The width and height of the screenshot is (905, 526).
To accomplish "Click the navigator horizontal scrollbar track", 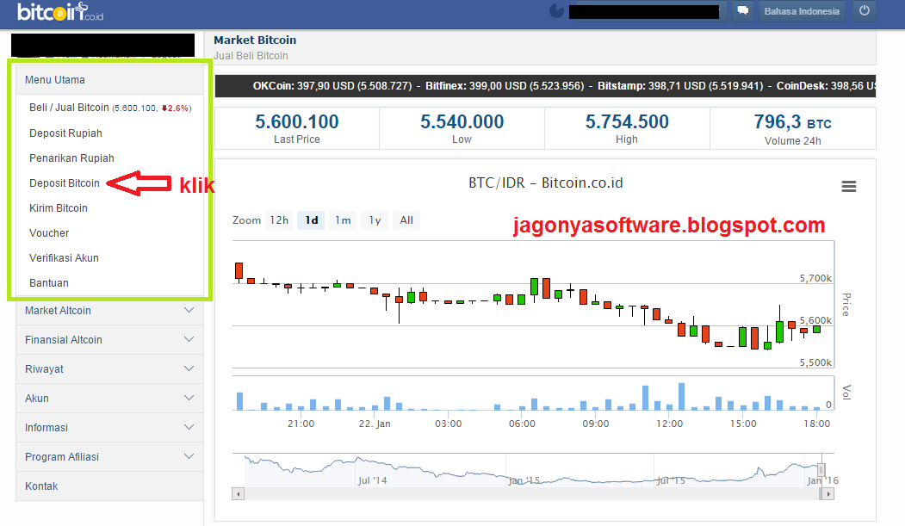I will point(533,493).
